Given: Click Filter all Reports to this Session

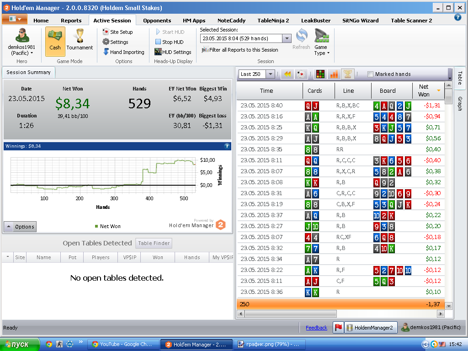Looking at the screenshot, I should (239, 50).
